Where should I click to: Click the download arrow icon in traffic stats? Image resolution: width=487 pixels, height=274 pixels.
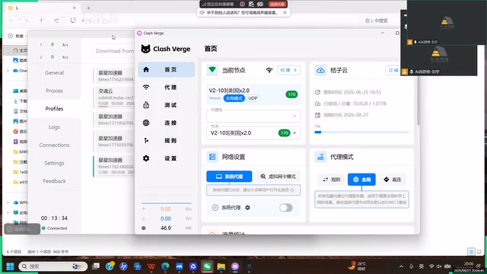point(144,218)
